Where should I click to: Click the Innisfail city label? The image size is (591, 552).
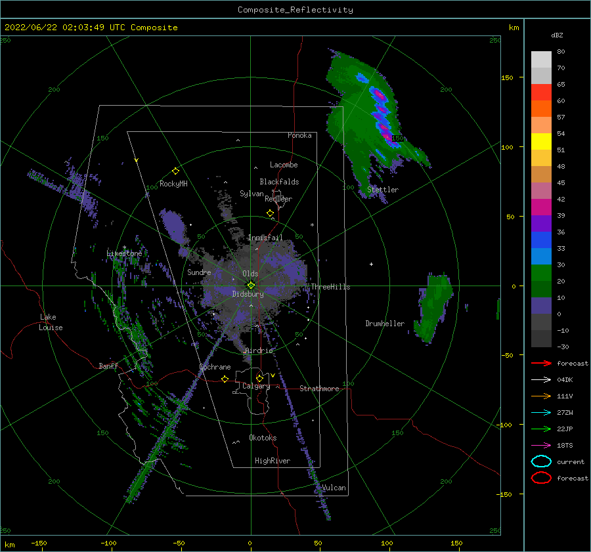pos(265,238)
